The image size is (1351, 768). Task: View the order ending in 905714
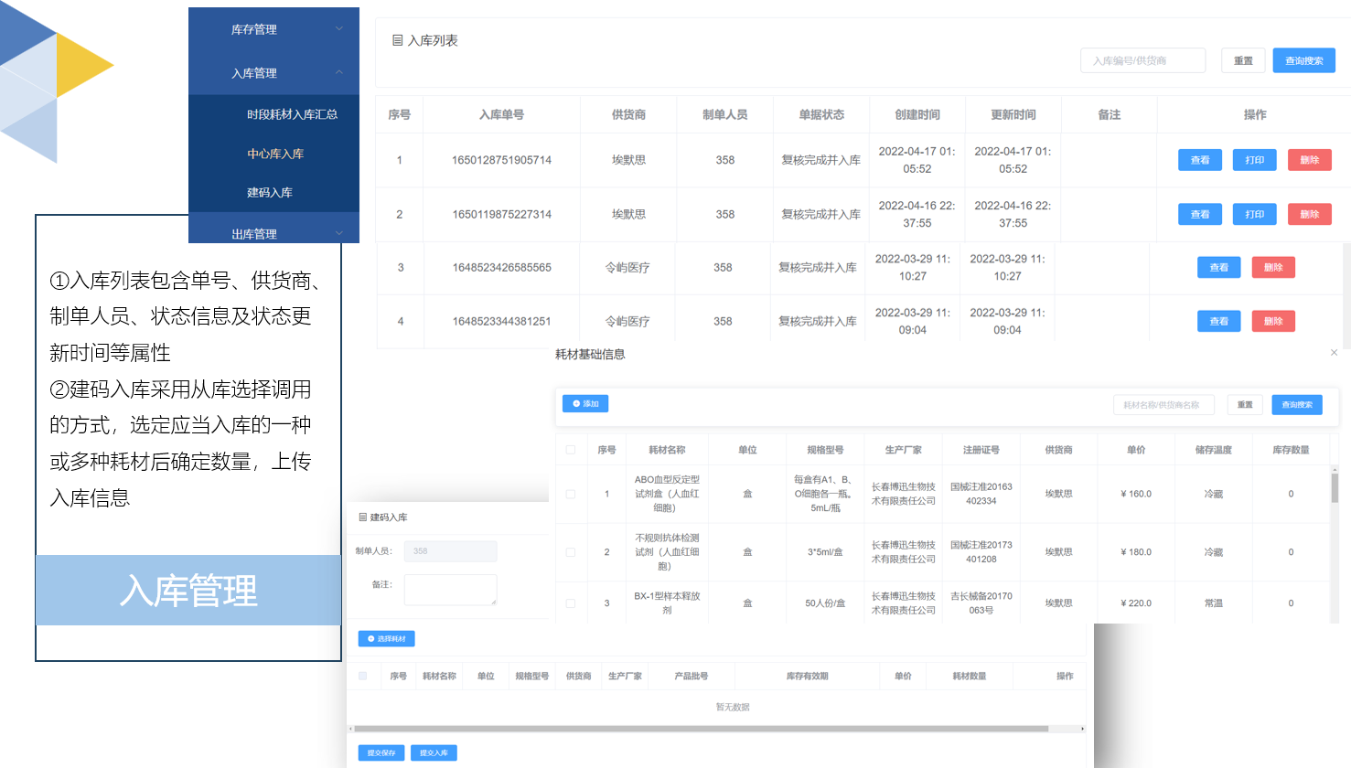(x=1200, y=160)
